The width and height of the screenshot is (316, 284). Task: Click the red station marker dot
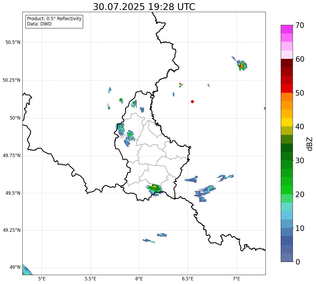pyautogui.click(x=192, y=101)
